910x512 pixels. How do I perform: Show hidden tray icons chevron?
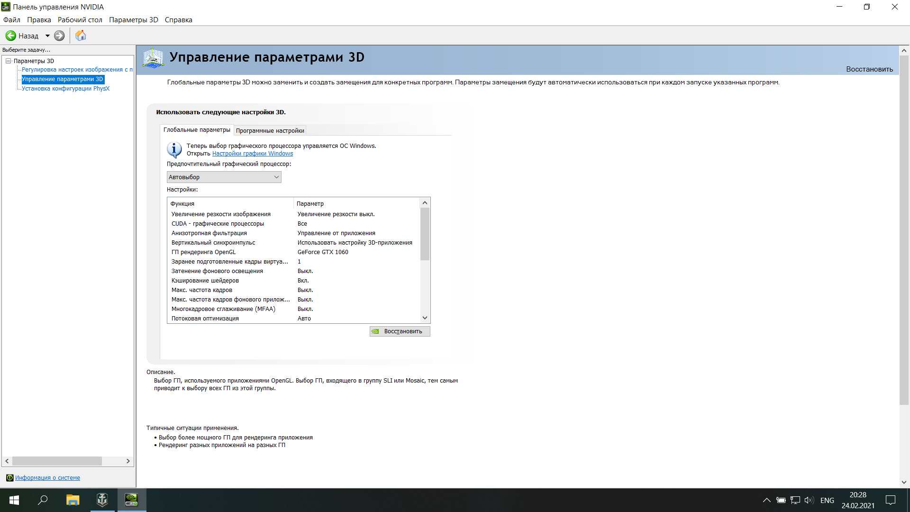[766, 500]
